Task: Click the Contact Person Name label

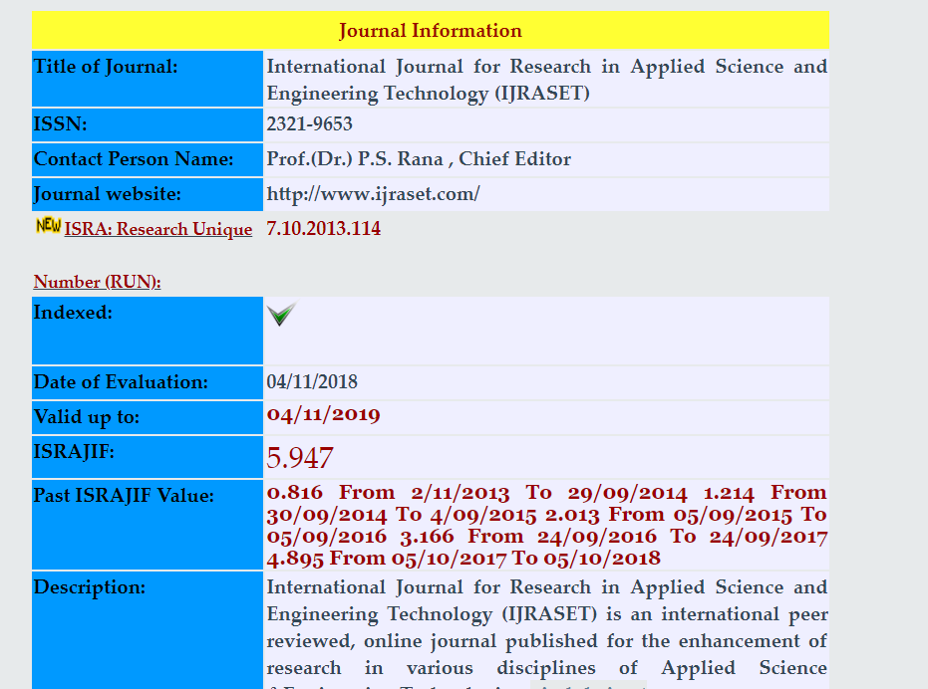Action: (134, 159)
